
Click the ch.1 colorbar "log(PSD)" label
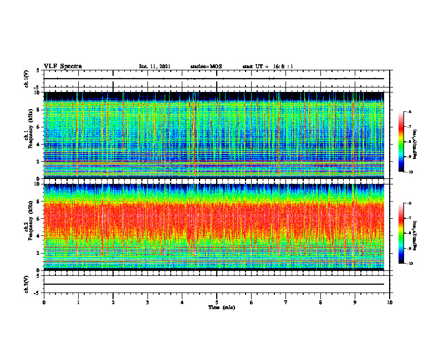pos(415,145)
